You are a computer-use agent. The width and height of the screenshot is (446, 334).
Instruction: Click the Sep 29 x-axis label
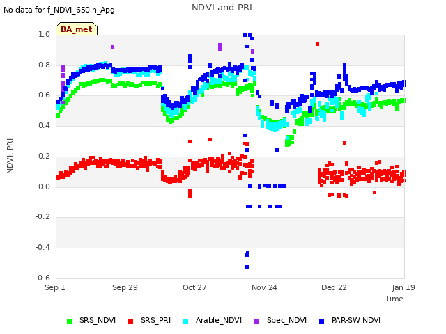pos(125,287)
